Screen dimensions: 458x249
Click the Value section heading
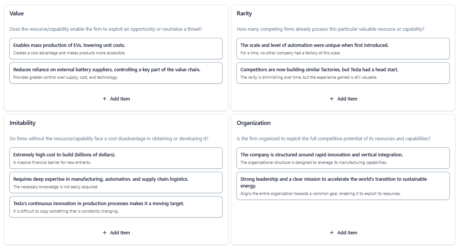pos(17,13)
